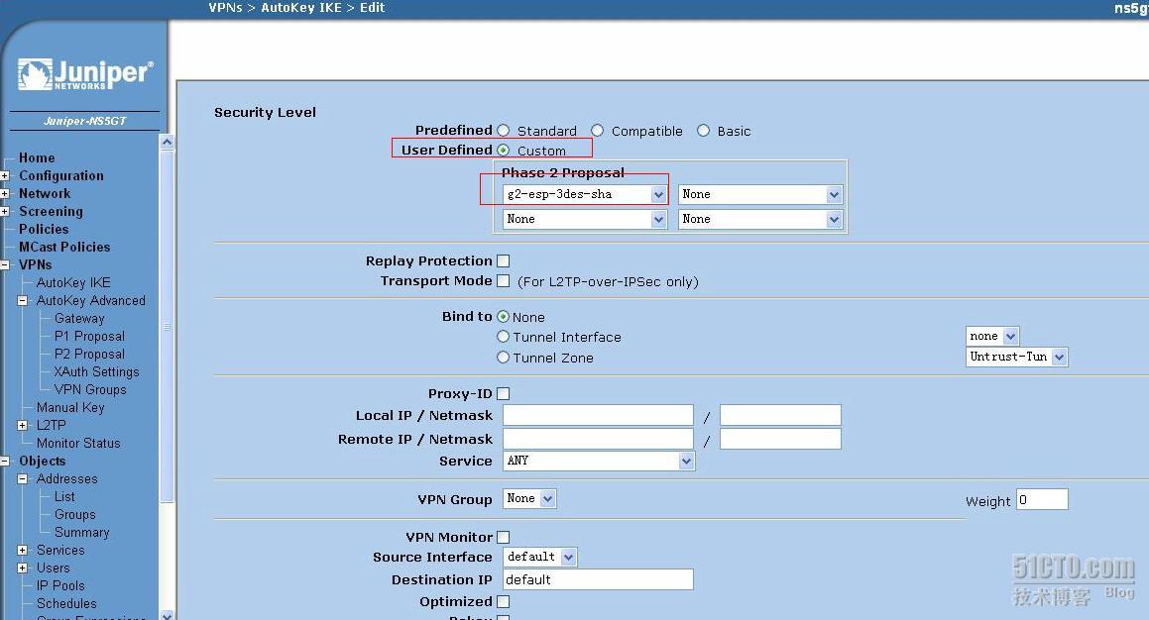
Task: Open IP Pools in the sidebar
Action: pyautogui.click(x=60, y=585)
